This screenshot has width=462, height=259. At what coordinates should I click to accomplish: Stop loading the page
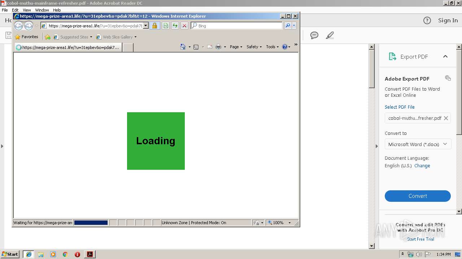pyautogui.click(x=184, y=26)
